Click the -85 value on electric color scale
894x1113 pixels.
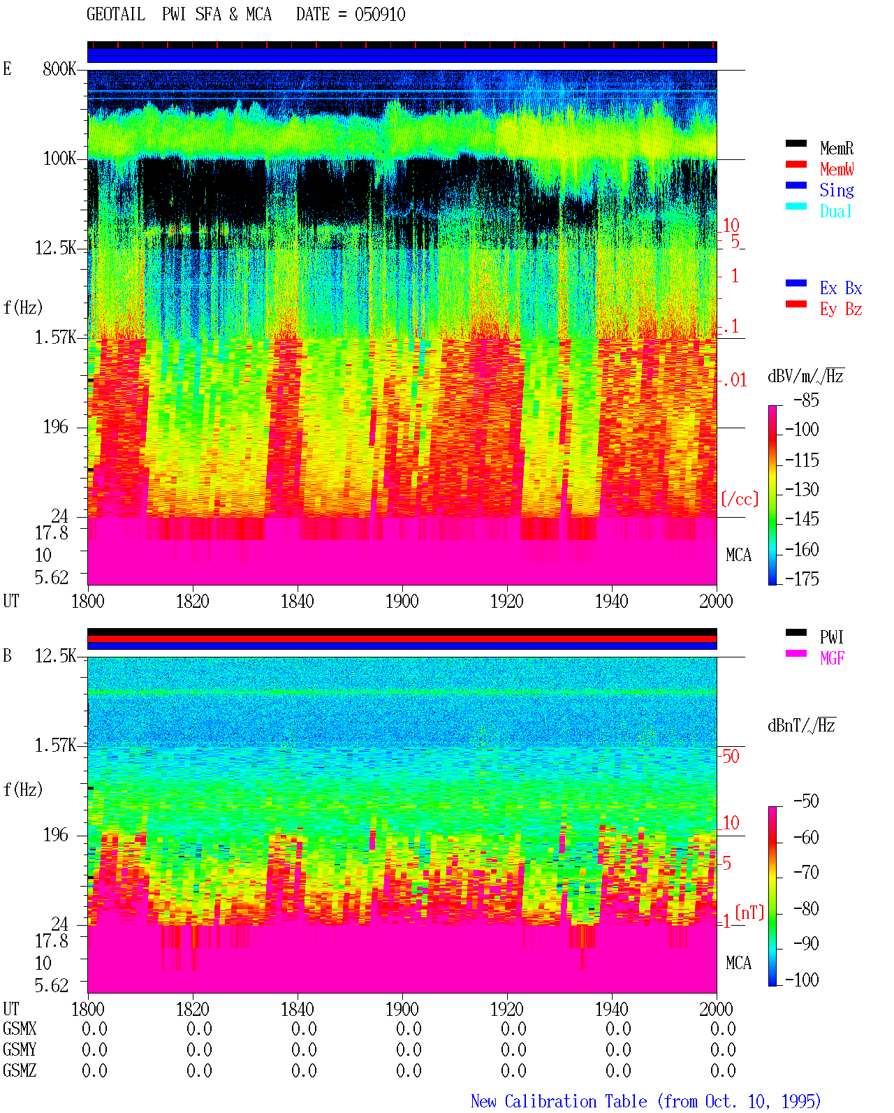click(x=806, y=400)
